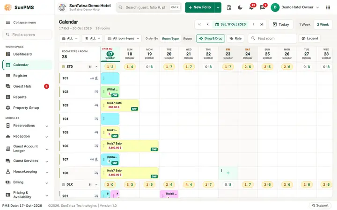Open All room types dropdown

click(123, 39)
